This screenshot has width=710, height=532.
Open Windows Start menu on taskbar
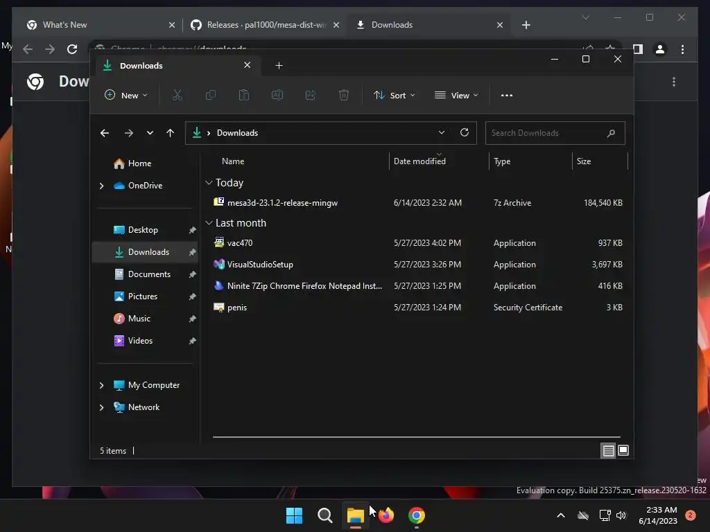[294, 515]
